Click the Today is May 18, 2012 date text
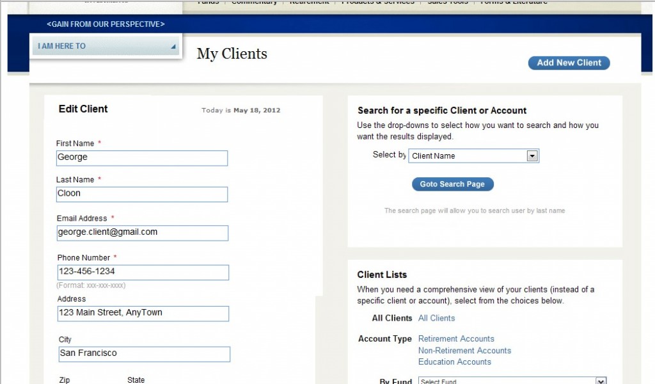Viewport: 655px width, 384px height. [241, 110]
